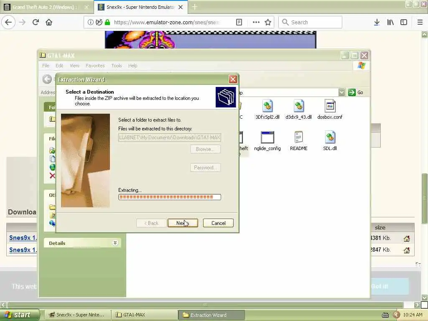Click the extraction destination path field
428x321 pixels.
[170, 137]
